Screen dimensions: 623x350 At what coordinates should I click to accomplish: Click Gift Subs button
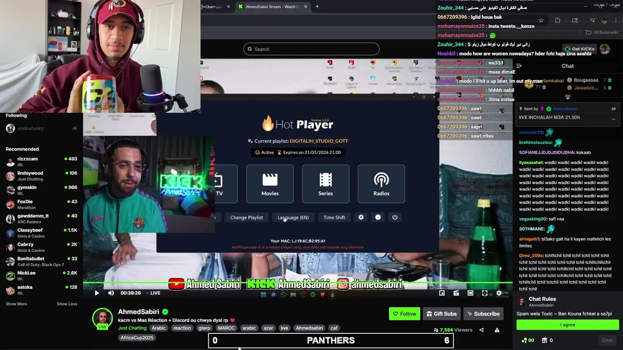pyautogui.click(x=441, y=314)
